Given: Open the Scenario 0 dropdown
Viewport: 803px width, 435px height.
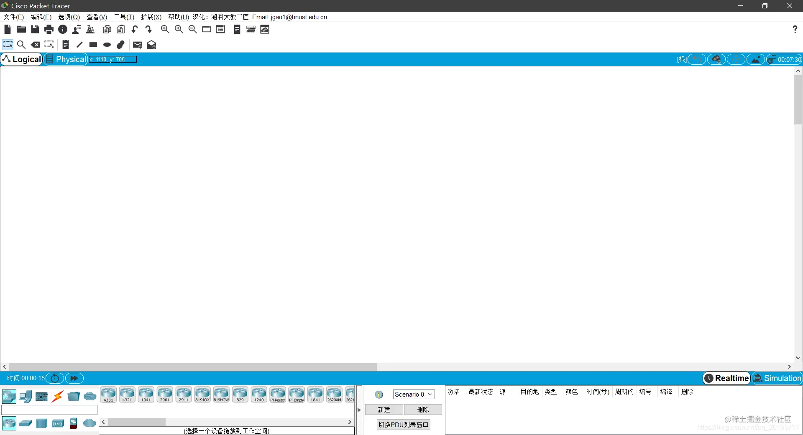Looking at the screenshot, I should tap(414, 395).
